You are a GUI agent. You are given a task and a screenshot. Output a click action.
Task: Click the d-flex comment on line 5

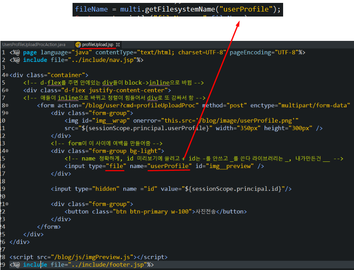[113, 83]
